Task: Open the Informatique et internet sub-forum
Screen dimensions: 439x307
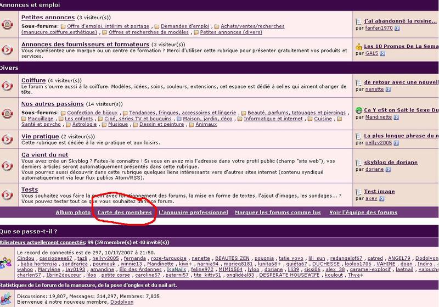Action: coord(273,119)
